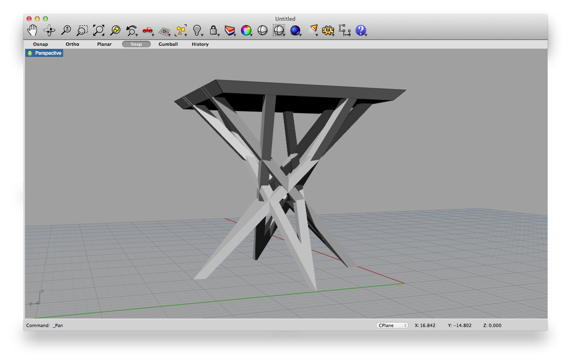The width and height of the screenshot is (571, 363).
Task: Toggle Ortho mode on
Action: coord(72,44)
